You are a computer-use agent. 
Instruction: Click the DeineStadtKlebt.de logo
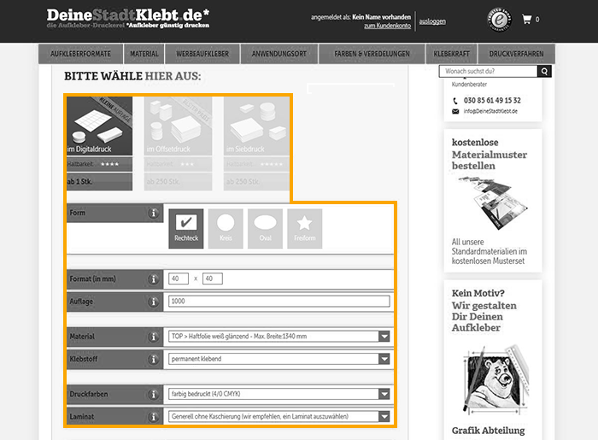point(128,18)
